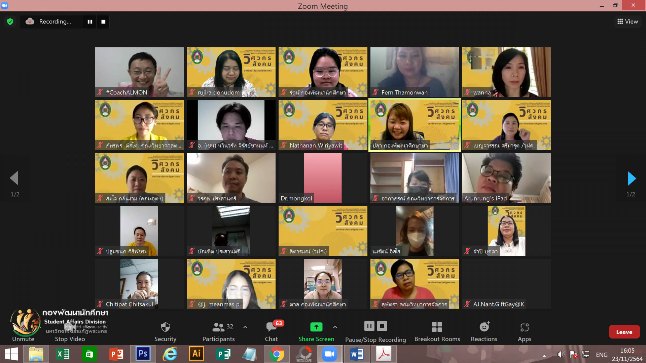Click the green encryption shield icon
This screenshot has width=646, height=363.
point(10,22)
